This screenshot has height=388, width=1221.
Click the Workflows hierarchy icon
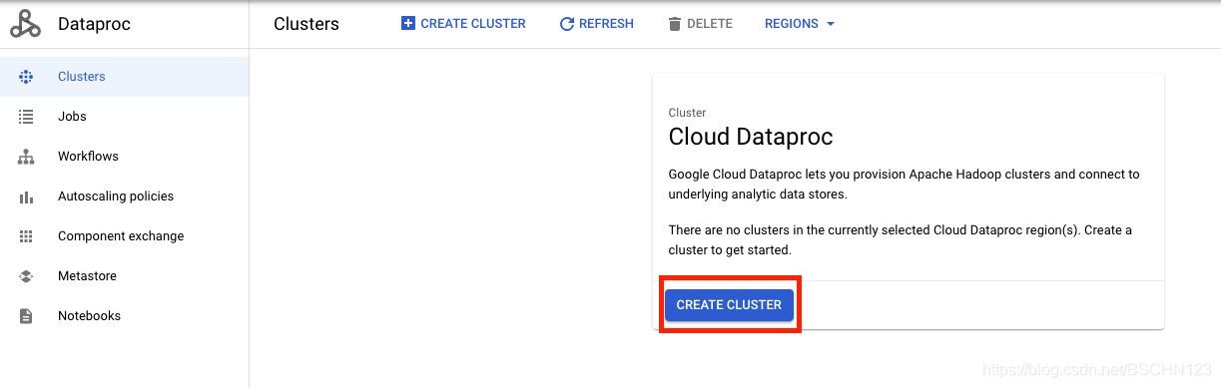[26, 157]
